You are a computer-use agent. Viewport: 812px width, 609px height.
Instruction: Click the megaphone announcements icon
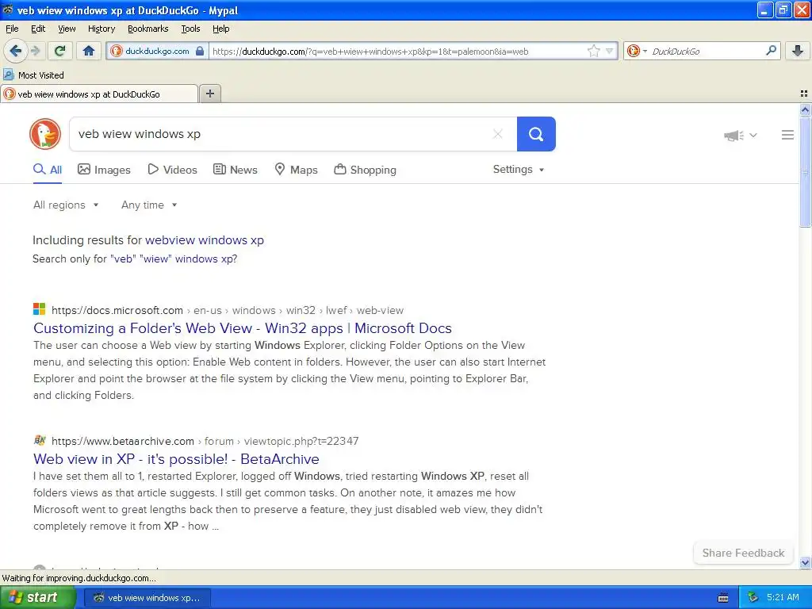point(733,136)
